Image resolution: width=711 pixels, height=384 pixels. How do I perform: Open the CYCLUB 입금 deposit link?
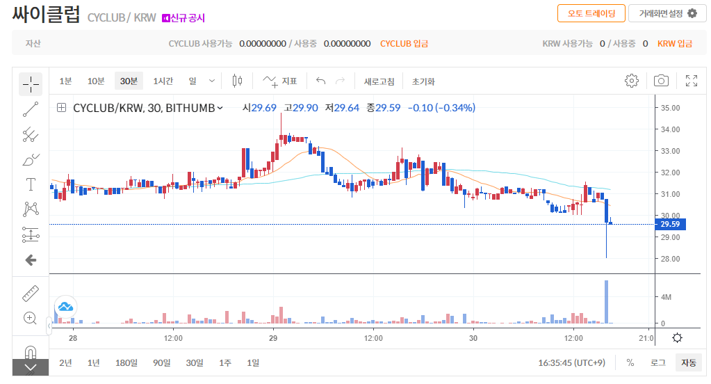(x=404, y=43)
